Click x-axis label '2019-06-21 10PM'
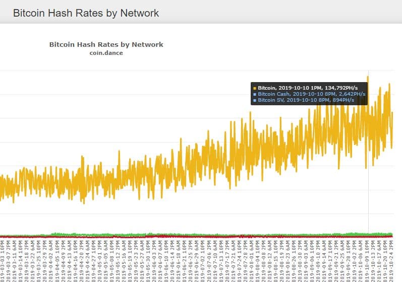The image size is (402, 282). point(185,261)
